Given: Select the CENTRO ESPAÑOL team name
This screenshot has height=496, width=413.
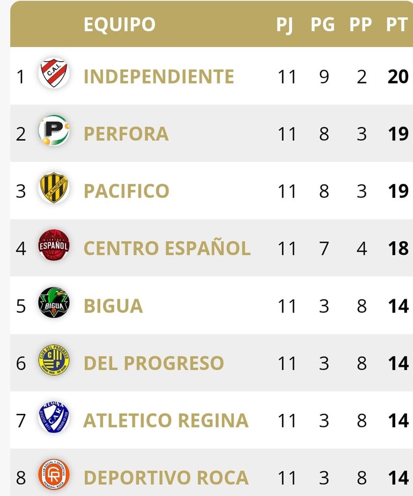Looking at the screenshot, I should [x=167, y=249].
